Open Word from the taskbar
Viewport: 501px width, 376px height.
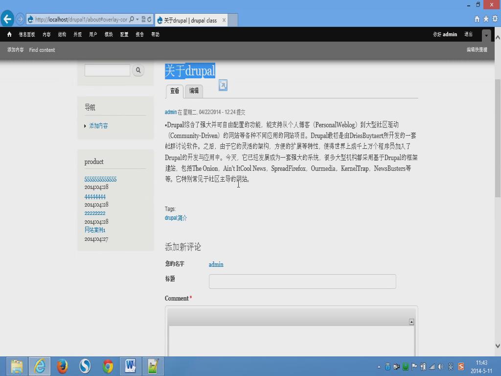(130, 366)
